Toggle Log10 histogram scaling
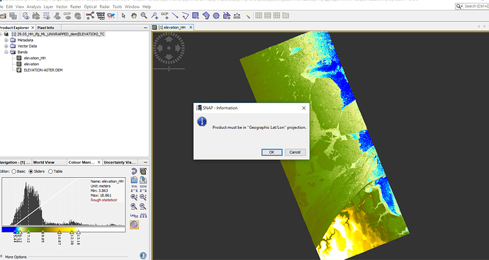 134,215
